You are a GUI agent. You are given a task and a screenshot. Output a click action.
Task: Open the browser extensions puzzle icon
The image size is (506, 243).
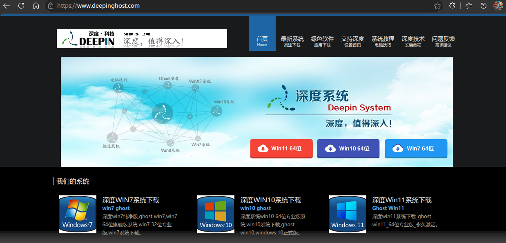pyautogui.click(x=452, y=6)
